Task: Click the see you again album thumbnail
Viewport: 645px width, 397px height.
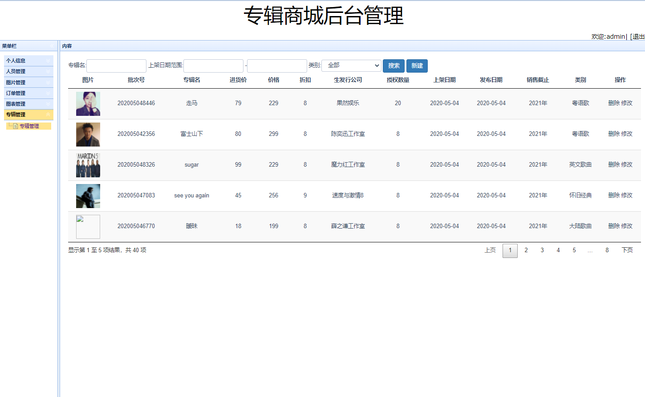Action: 88,196
